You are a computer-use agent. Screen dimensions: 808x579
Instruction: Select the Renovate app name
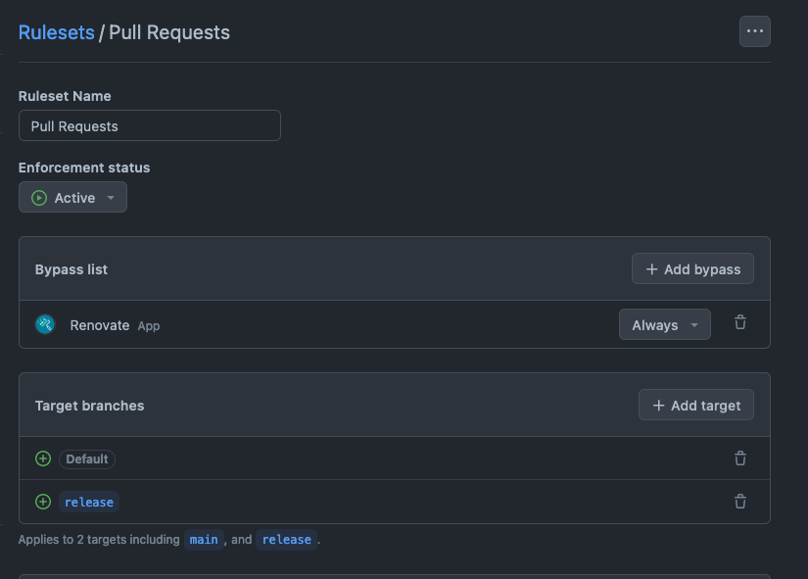point(100,324)
